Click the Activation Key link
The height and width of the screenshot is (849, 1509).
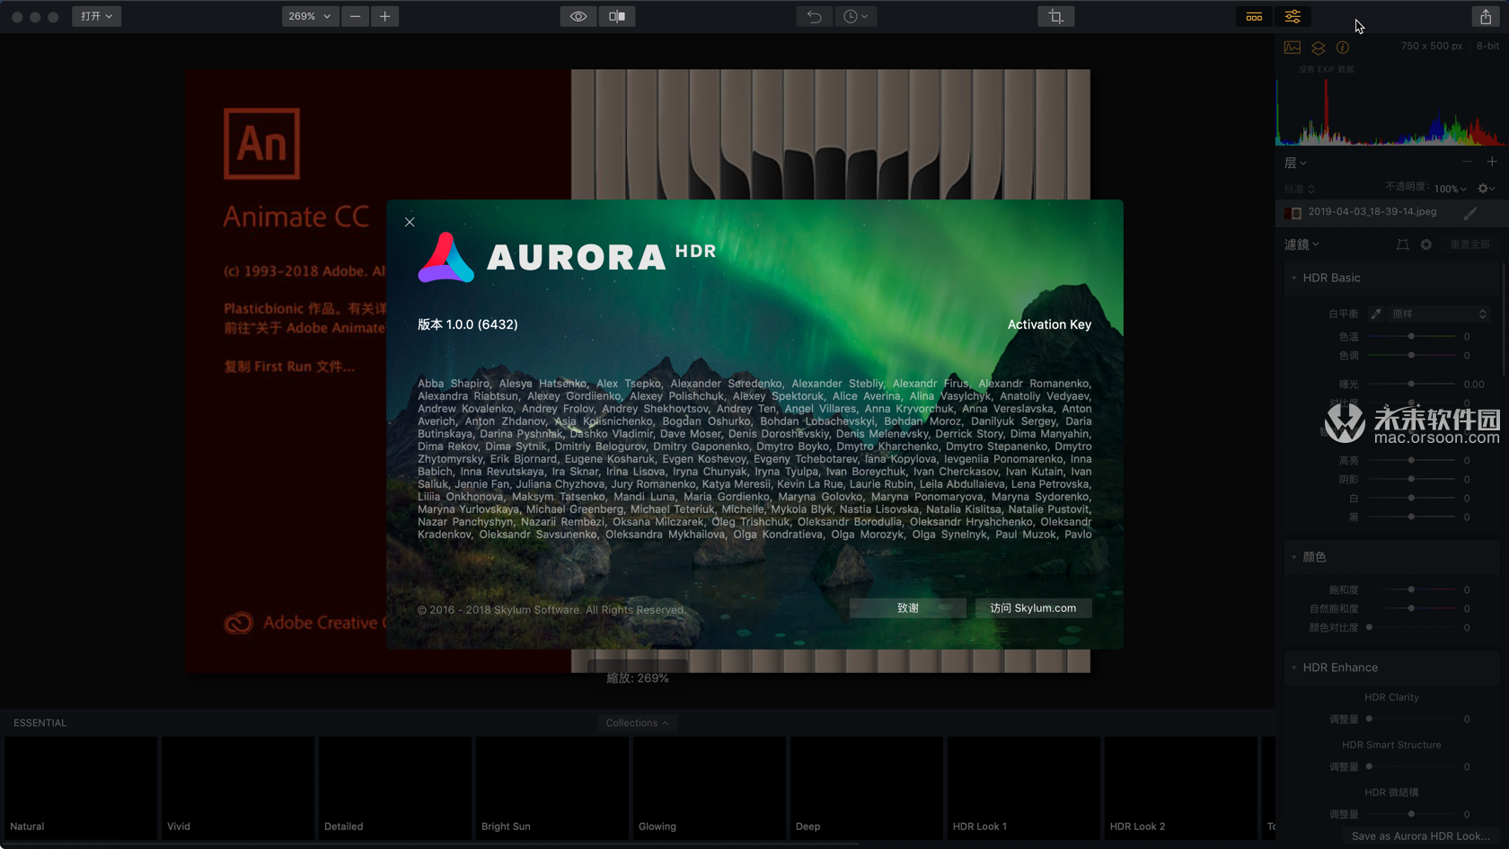[1049, 324]
